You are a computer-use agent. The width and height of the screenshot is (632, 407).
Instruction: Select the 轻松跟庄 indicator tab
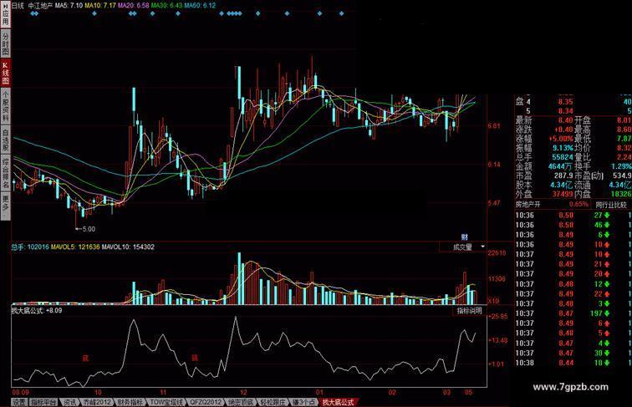pyautogui.click(x=273, y=402)
